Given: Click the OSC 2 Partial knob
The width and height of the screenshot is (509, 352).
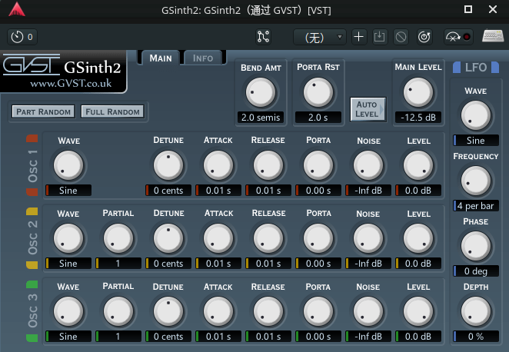Looking at the screenshot, I should [x=118, y=238].
